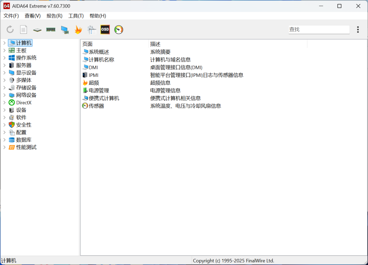Click the IPMI page icon
Image resolution: width=368 pixels, height=265 pixels.
(x=85, y=75)
